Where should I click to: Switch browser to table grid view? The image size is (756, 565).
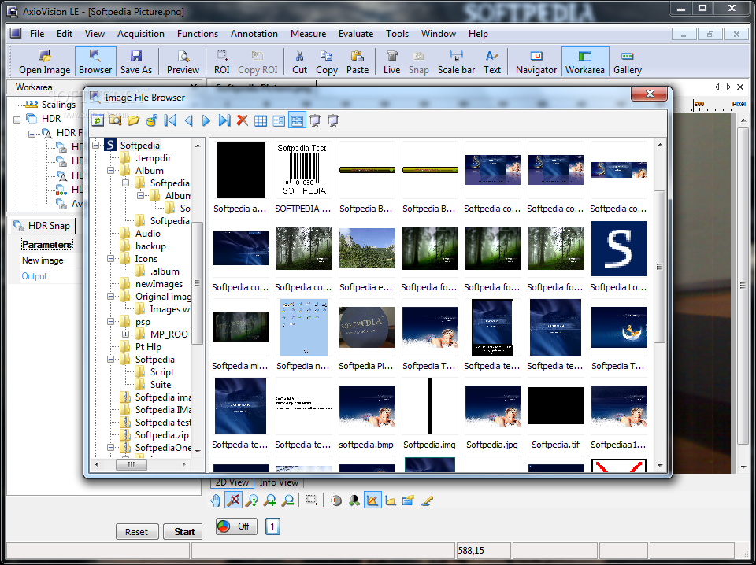click(261, 120)
